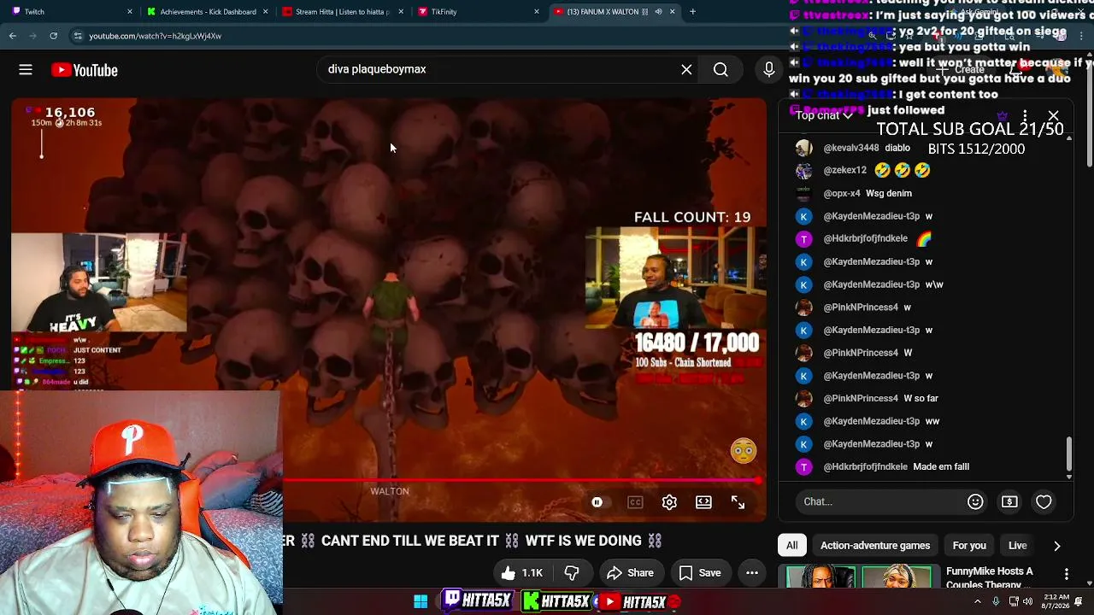This screenshot has height=615, width=1094.
Task: Expand the Top chat mode dropdown
Action: (x=824, y=115)
